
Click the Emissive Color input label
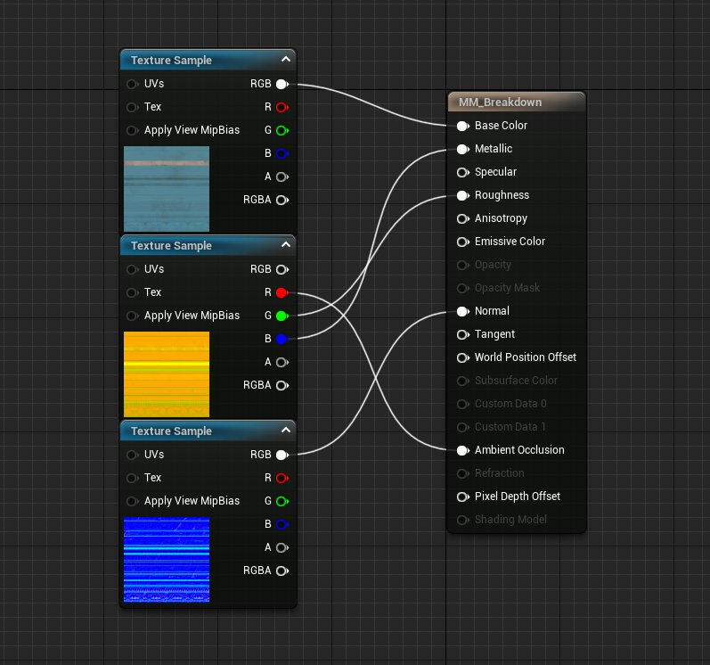click(x=510, y=242)
